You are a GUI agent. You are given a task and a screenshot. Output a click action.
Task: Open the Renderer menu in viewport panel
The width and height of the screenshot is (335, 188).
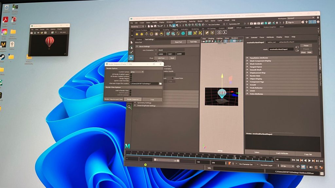click(235, 38)
